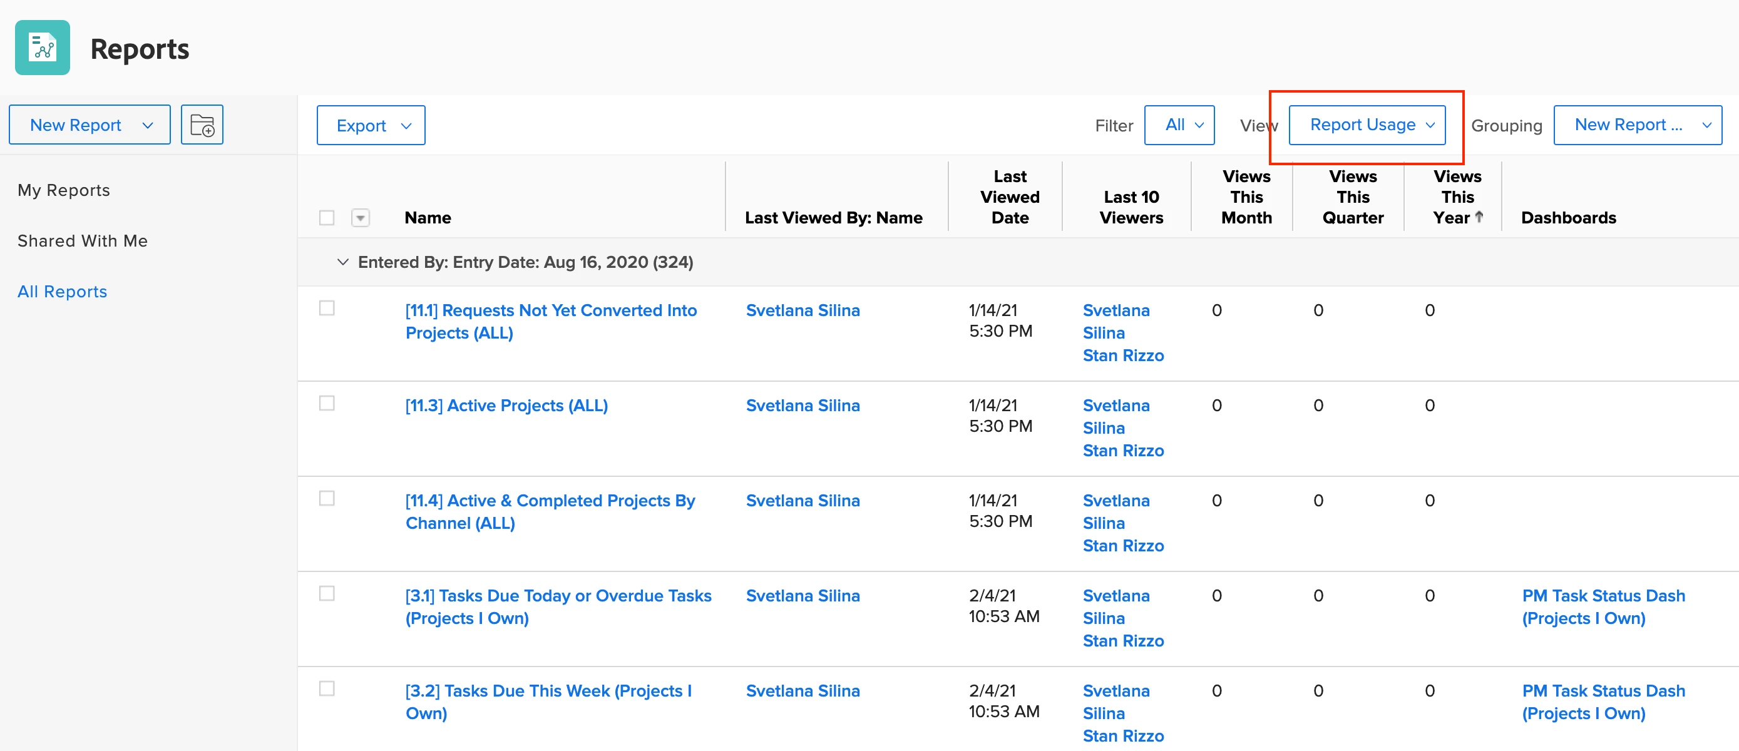The image size is (1739, 751).
Task: Open the select-all options arrow beside header checkbox
Action: point(361,218)
